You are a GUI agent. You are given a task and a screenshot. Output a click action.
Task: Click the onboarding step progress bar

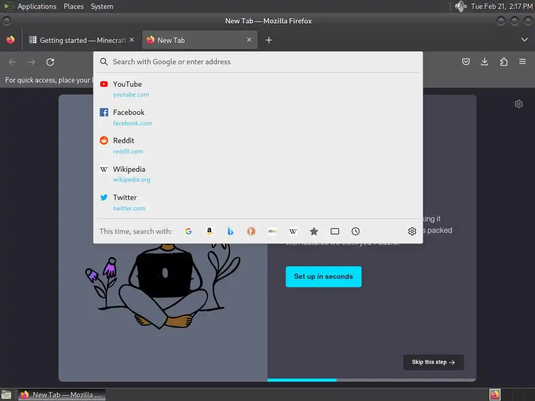(372, 380)
